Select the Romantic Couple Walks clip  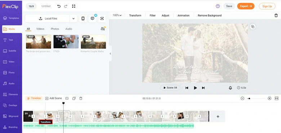[x=93, y=42]
